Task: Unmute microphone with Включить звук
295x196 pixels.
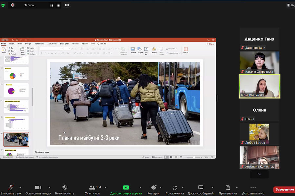Action: (11, 188)
